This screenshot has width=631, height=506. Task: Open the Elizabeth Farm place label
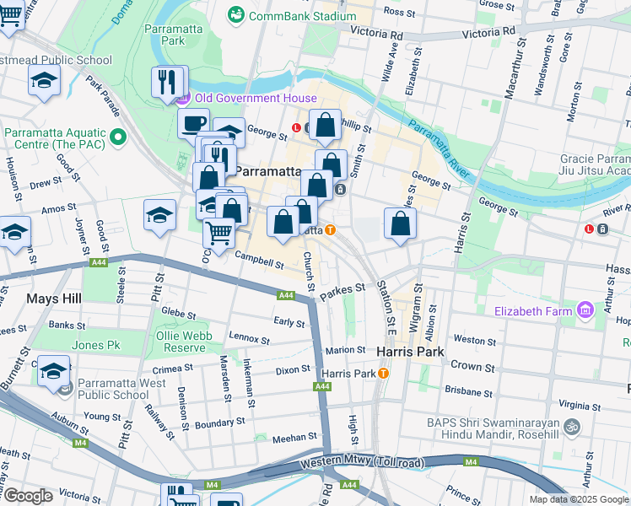[533, 311]
